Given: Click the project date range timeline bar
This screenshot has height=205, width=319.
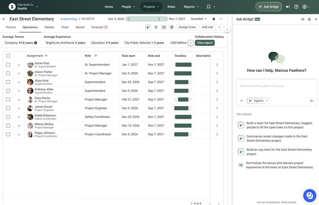Looking at the screenshot, I should point(147,19).
